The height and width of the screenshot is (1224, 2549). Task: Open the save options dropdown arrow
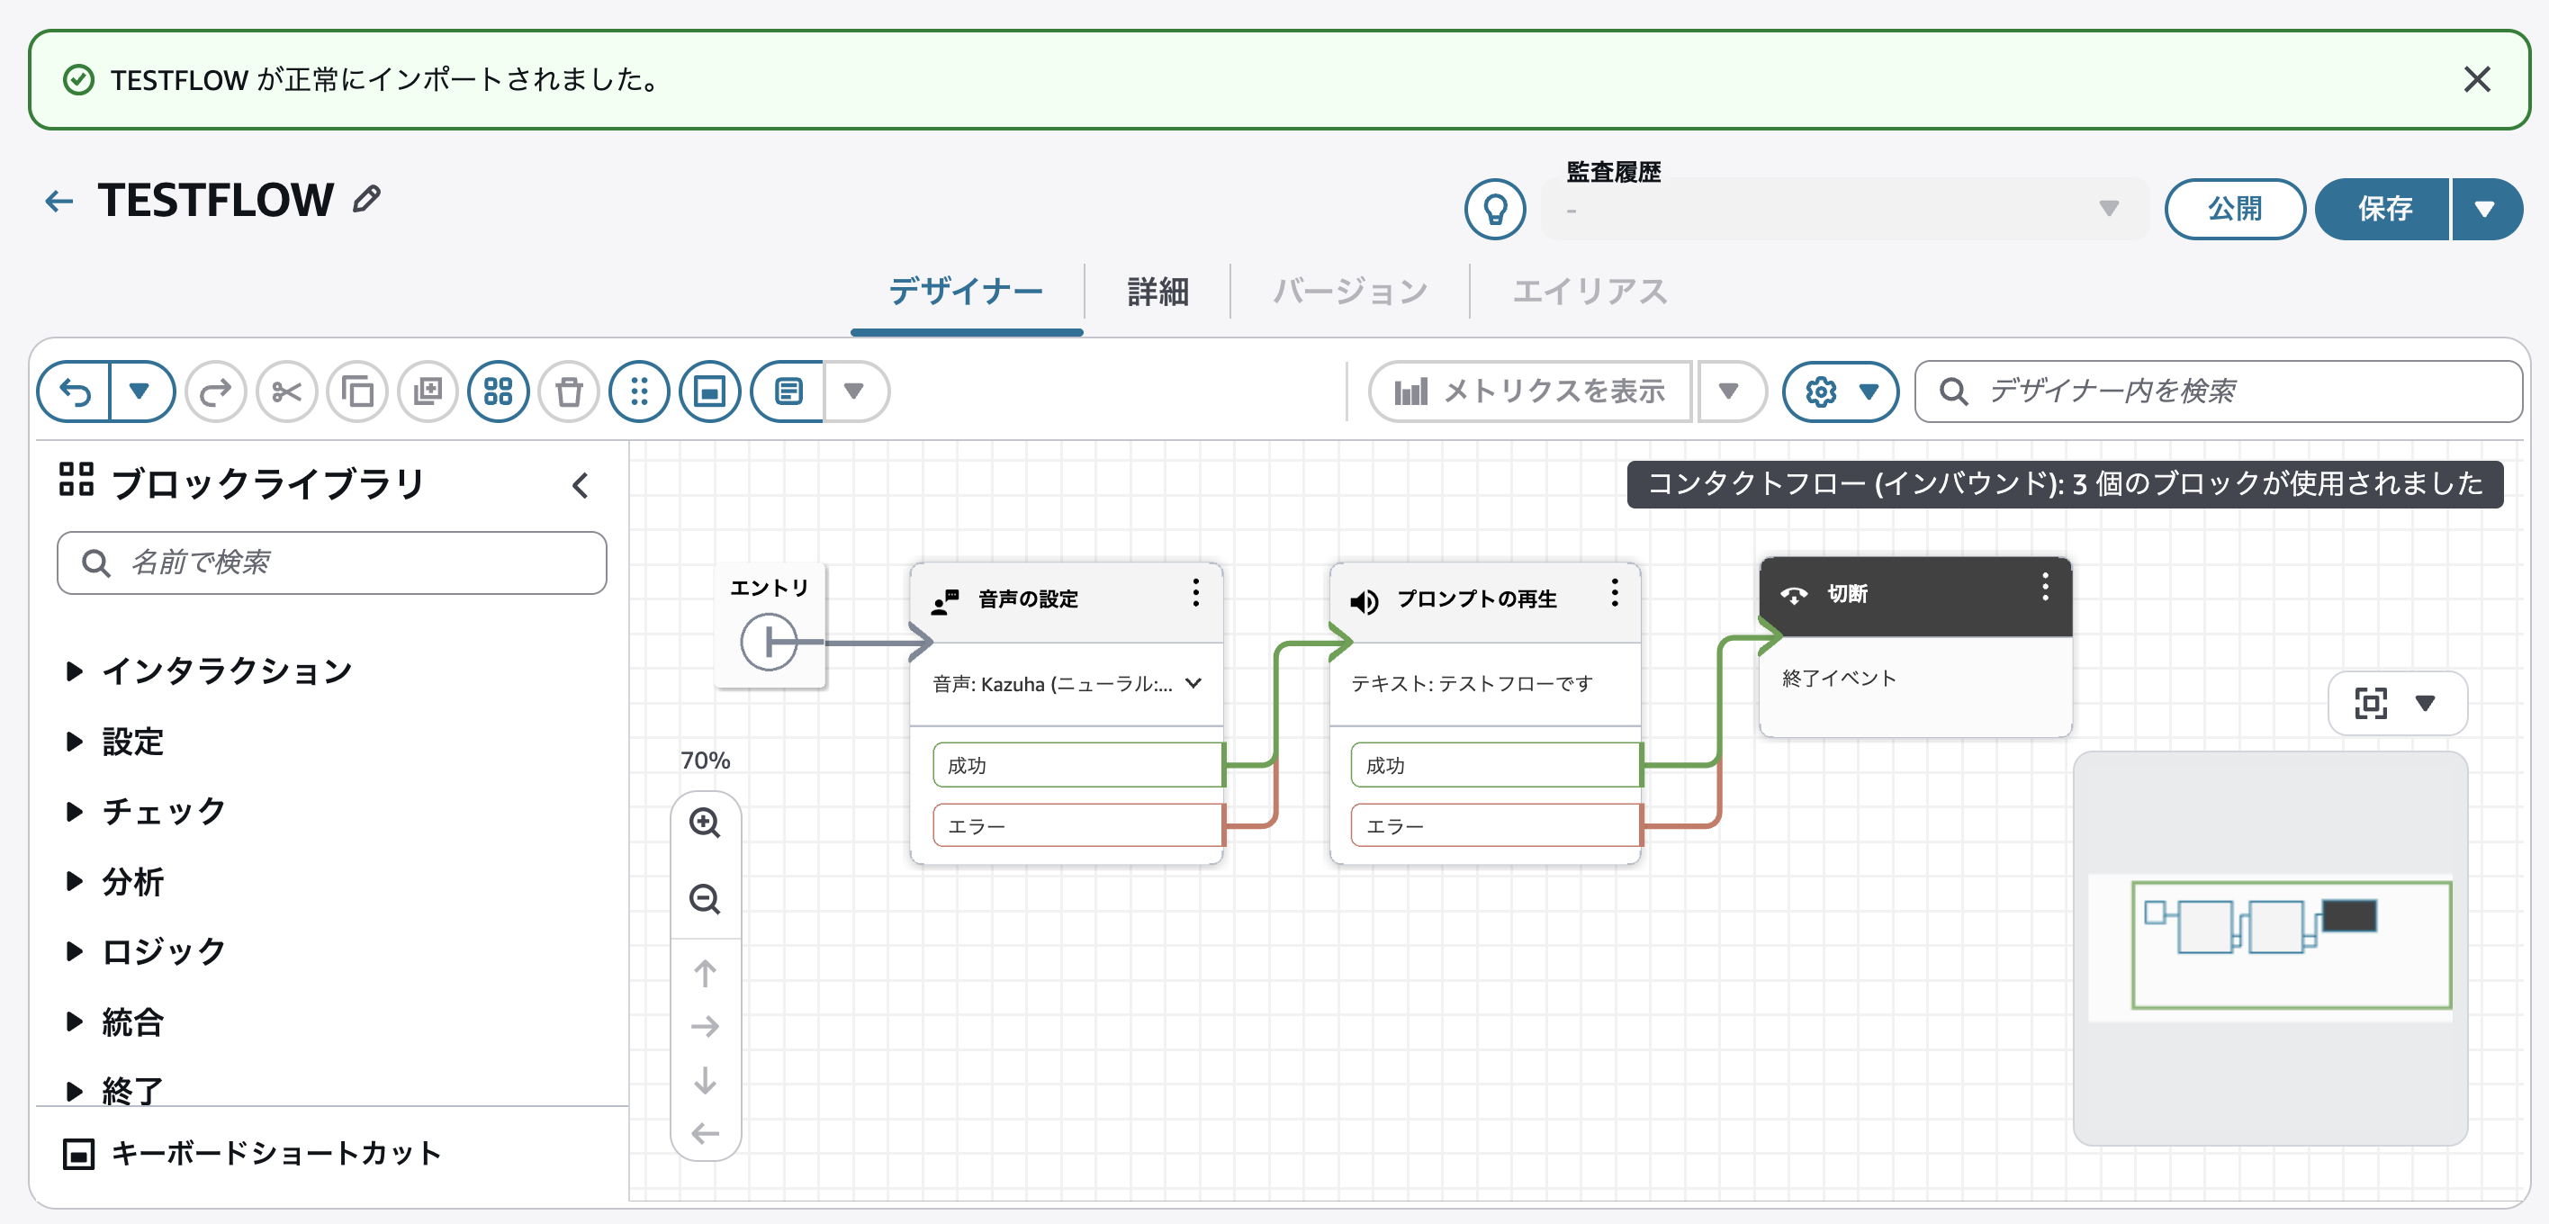click(2486, 209)
